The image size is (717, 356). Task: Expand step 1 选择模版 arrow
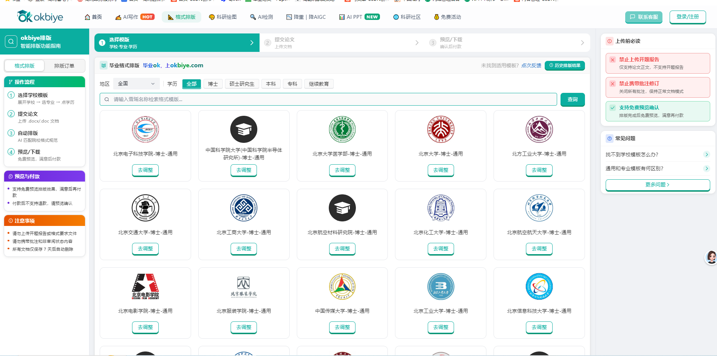coord(252,43)
